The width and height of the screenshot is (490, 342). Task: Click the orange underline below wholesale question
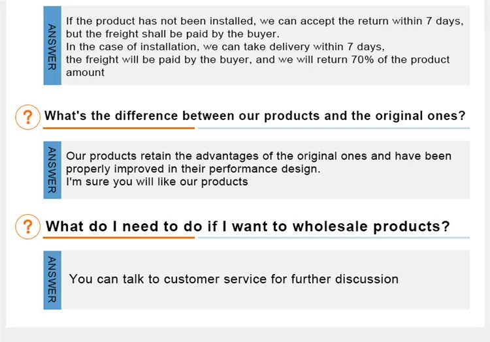click(119, 238)
